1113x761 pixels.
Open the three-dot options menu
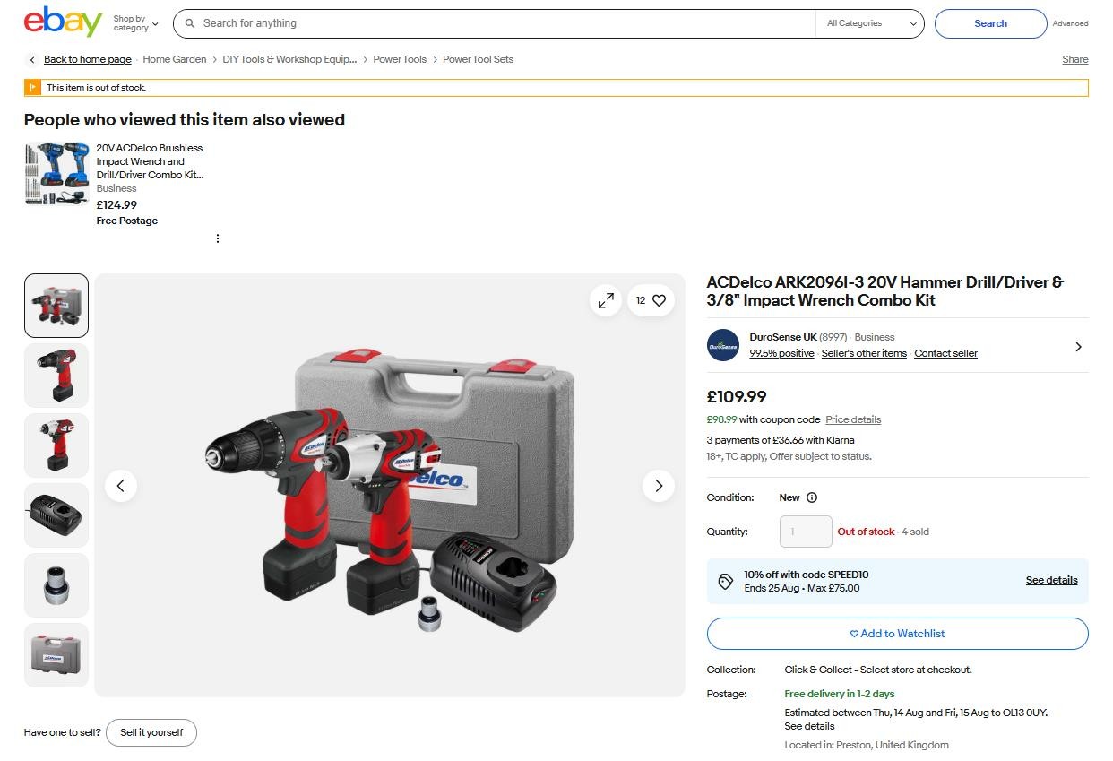(x=218, y=238)
